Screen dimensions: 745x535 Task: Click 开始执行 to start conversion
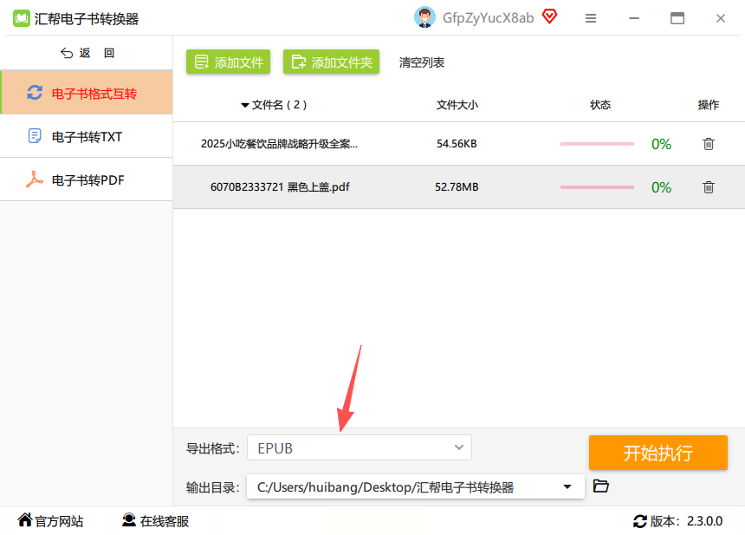coord(658,453)
